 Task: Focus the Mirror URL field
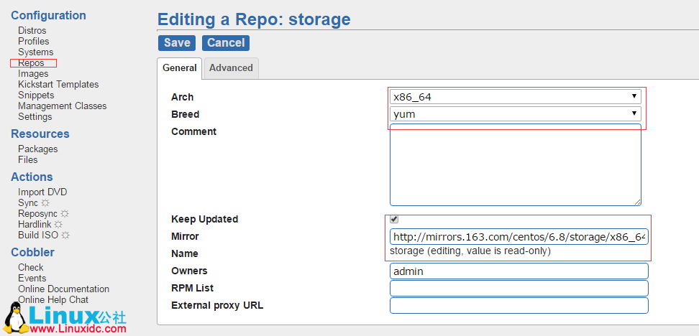pyautogui.click(x=518, y=237)
